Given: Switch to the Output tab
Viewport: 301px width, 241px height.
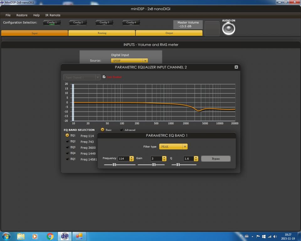Looking at the screenshot, I should click(x=169, y=33).
